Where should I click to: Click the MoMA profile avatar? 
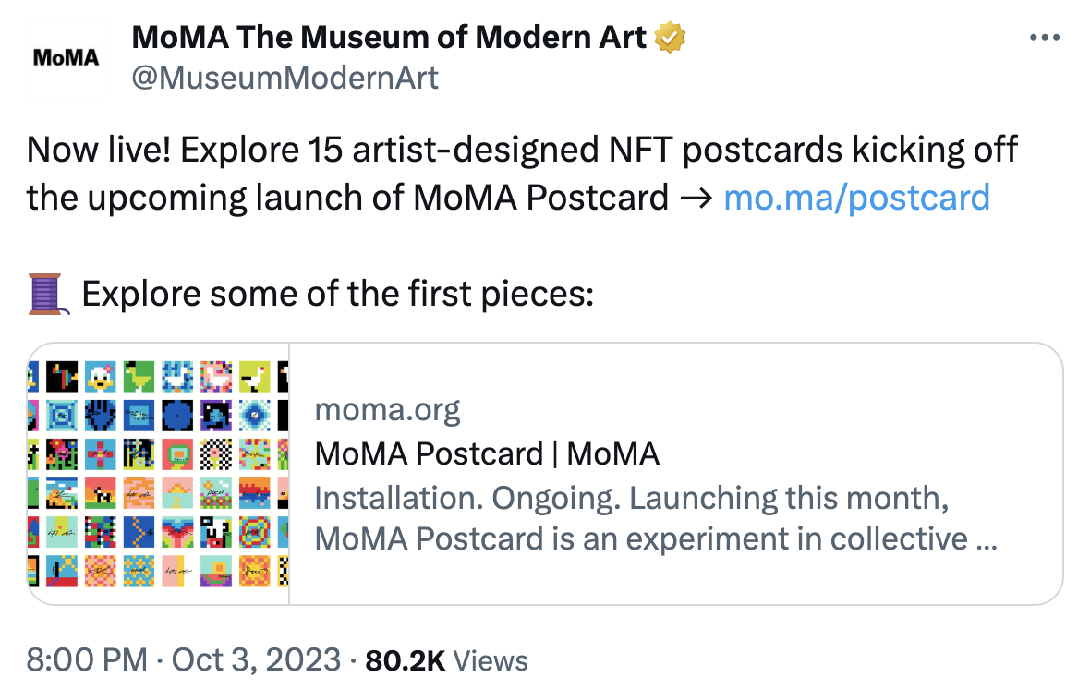click(x=66, y=56)
